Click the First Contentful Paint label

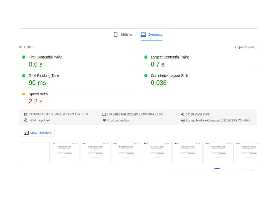coord(45,57)
